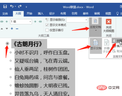The width and height of the screenshot is (122, 96).
Task: Open the 文件 menu
Action: click(x=5, y=14)
